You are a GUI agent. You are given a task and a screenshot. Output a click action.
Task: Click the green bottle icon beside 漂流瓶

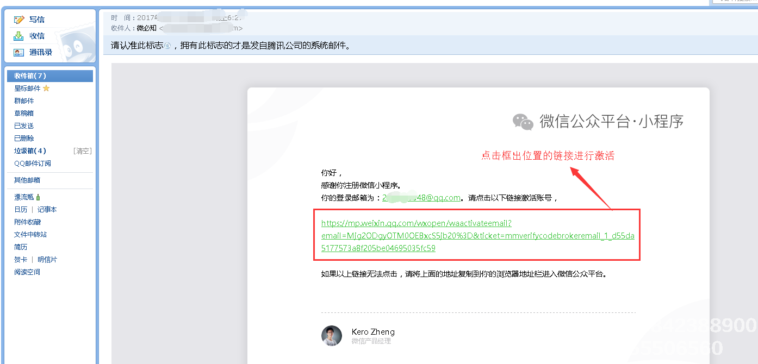coord(38,197)
